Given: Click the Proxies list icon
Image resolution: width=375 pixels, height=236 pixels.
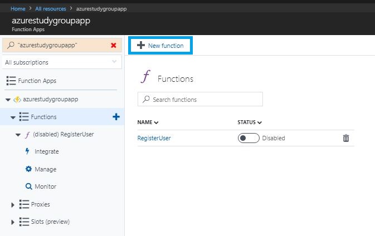Looking at the screenshot, I should 24,204.
